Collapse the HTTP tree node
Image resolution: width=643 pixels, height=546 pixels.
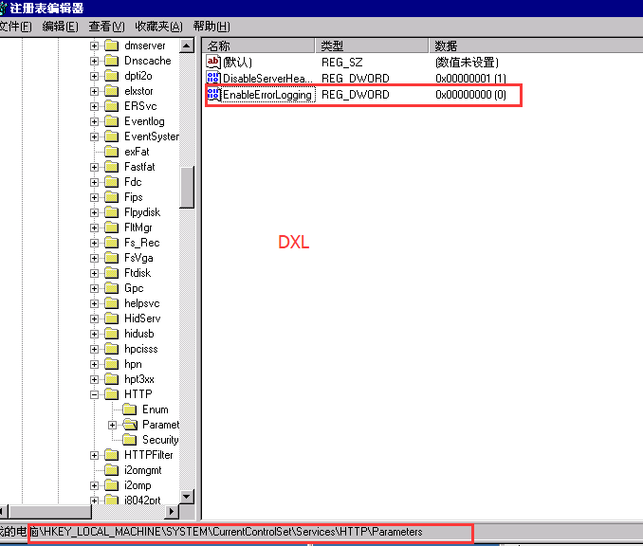(94, 394)
